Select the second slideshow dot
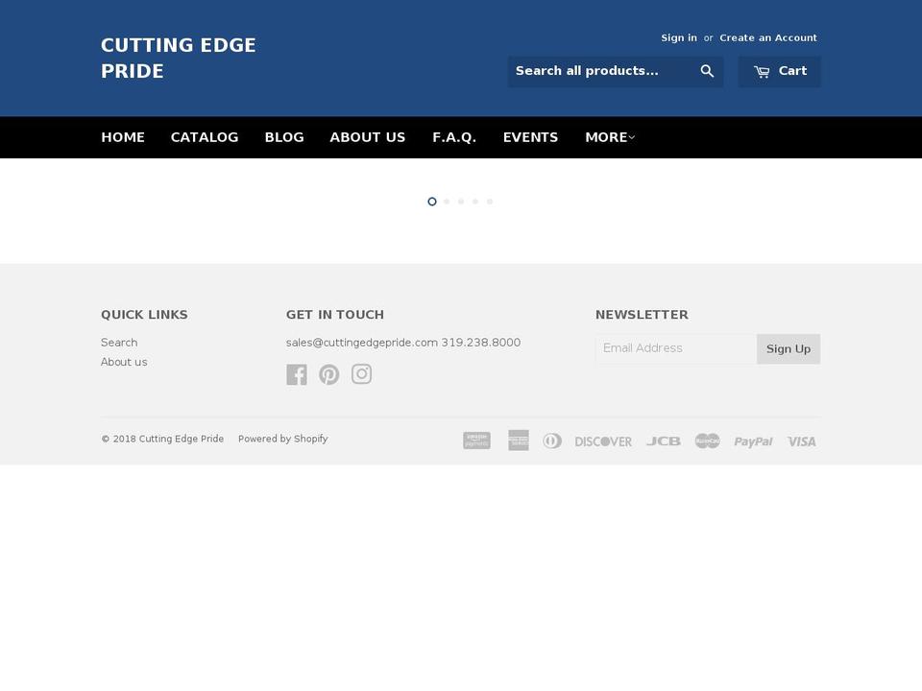922x691 pixels. (447, 202)
